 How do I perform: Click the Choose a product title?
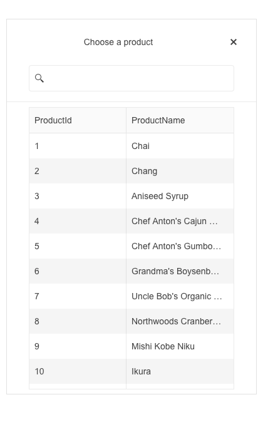tap(118, 42)
